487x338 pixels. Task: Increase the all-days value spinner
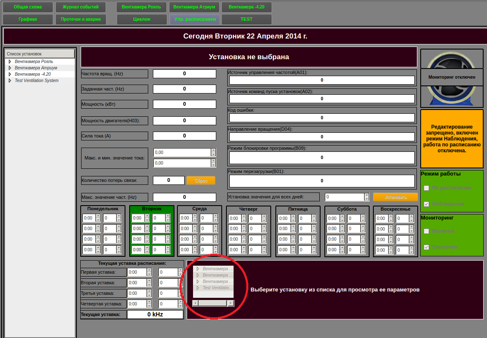point(367,195)
